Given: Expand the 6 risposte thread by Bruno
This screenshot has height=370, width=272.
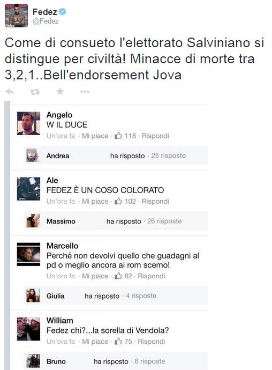Looking at the screenshot, I should point(150,361).
